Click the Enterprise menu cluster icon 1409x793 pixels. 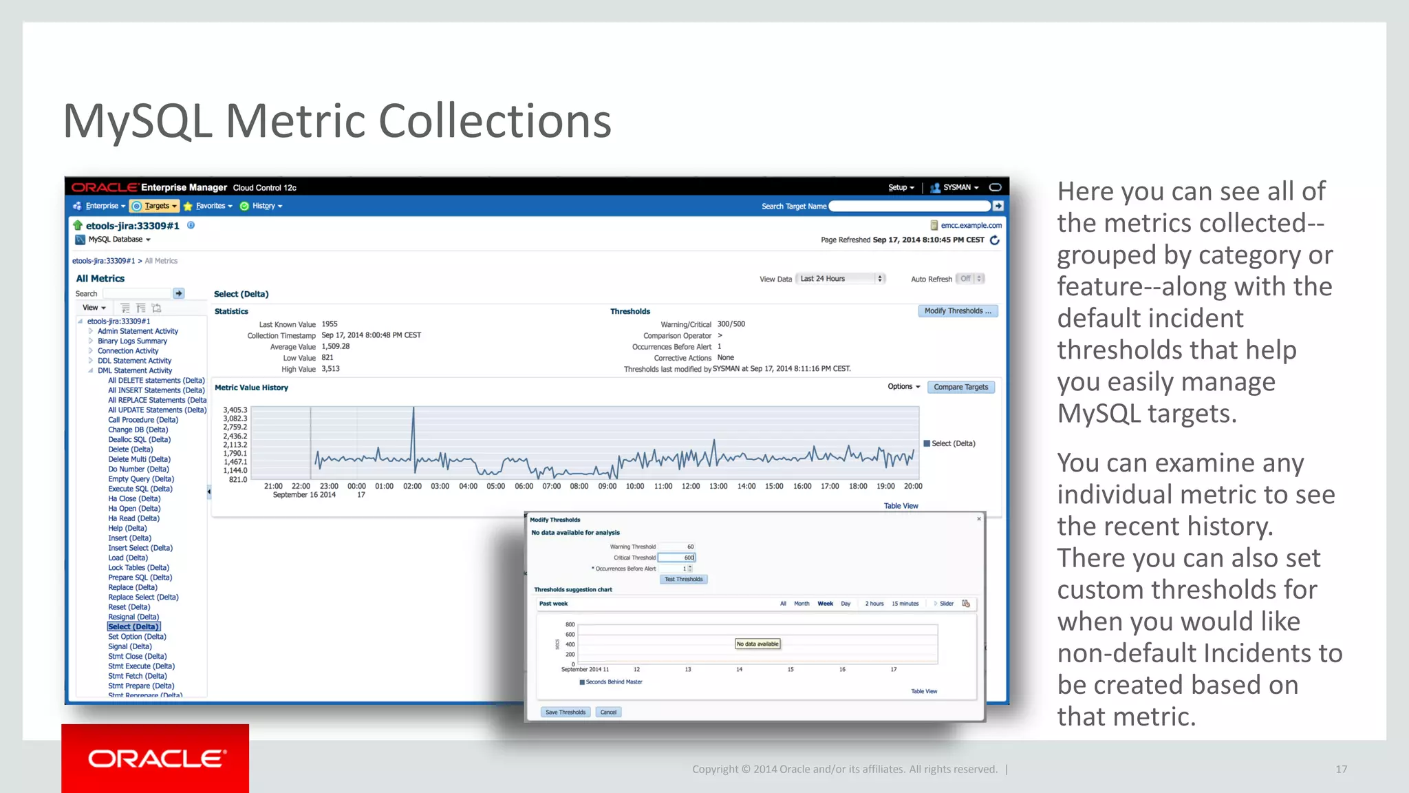click(77, 206)
